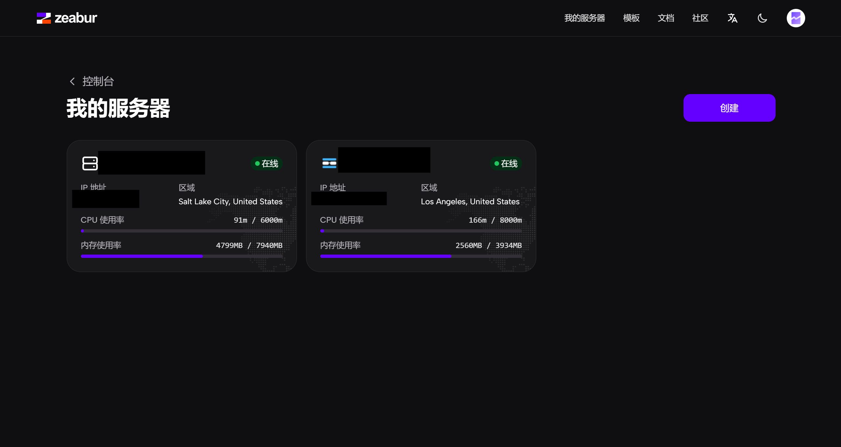Return to 控制台 breadcrumb
Viewport: 841px width, 447px height.
(98, 81)
